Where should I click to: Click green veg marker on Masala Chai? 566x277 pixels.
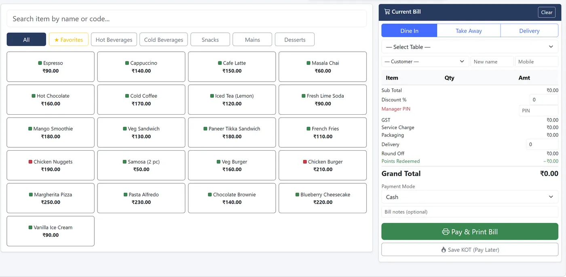coord(308,63)
